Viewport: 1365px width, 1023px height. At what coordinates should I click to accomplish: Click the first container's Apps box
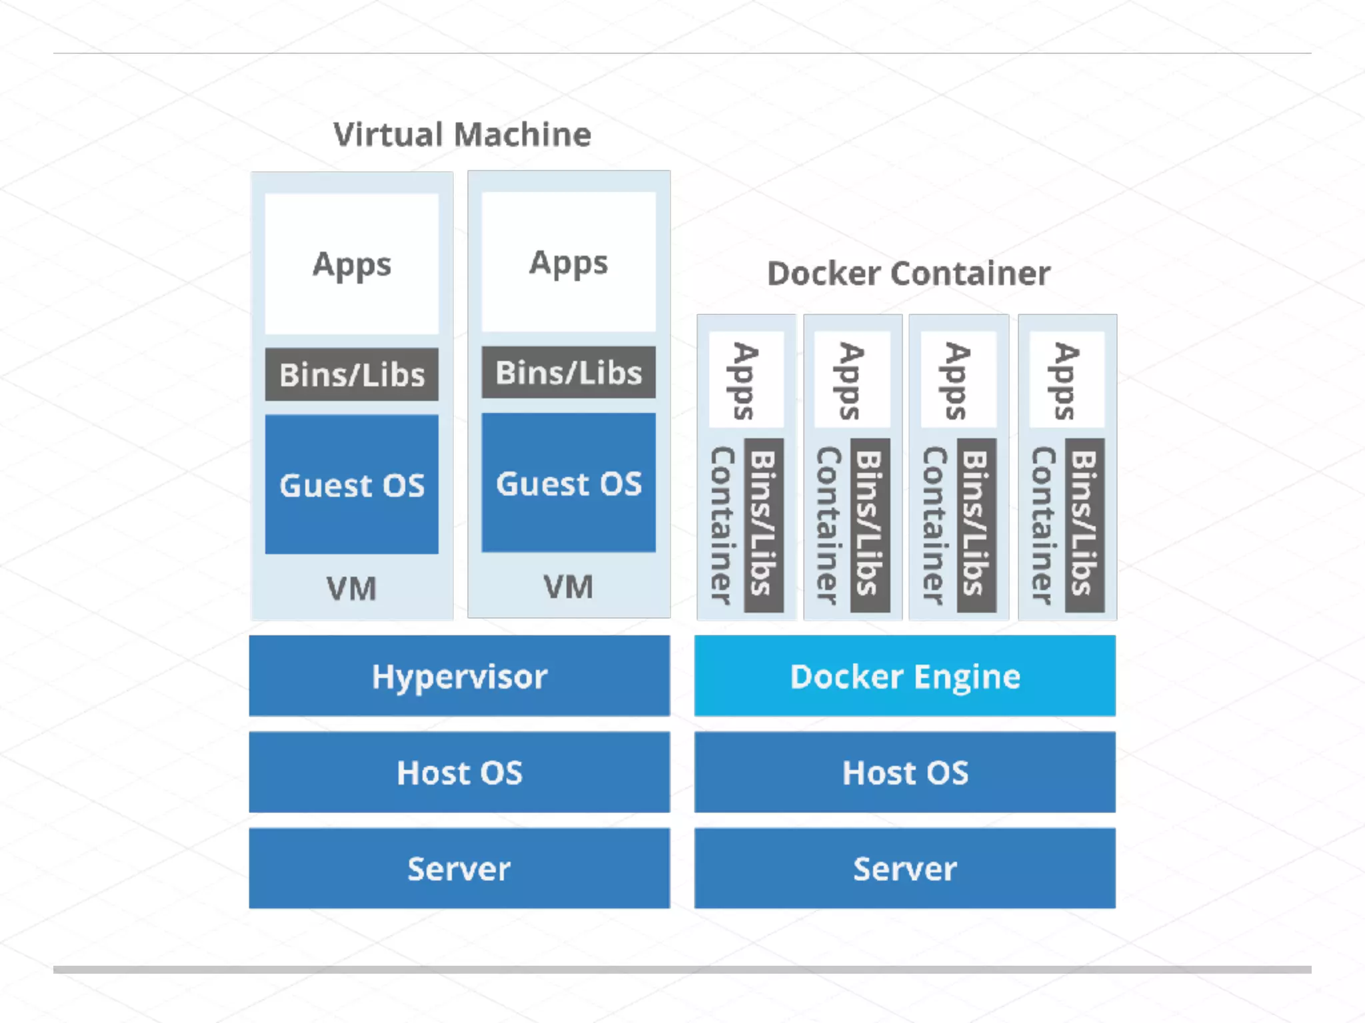pos(746,380)
